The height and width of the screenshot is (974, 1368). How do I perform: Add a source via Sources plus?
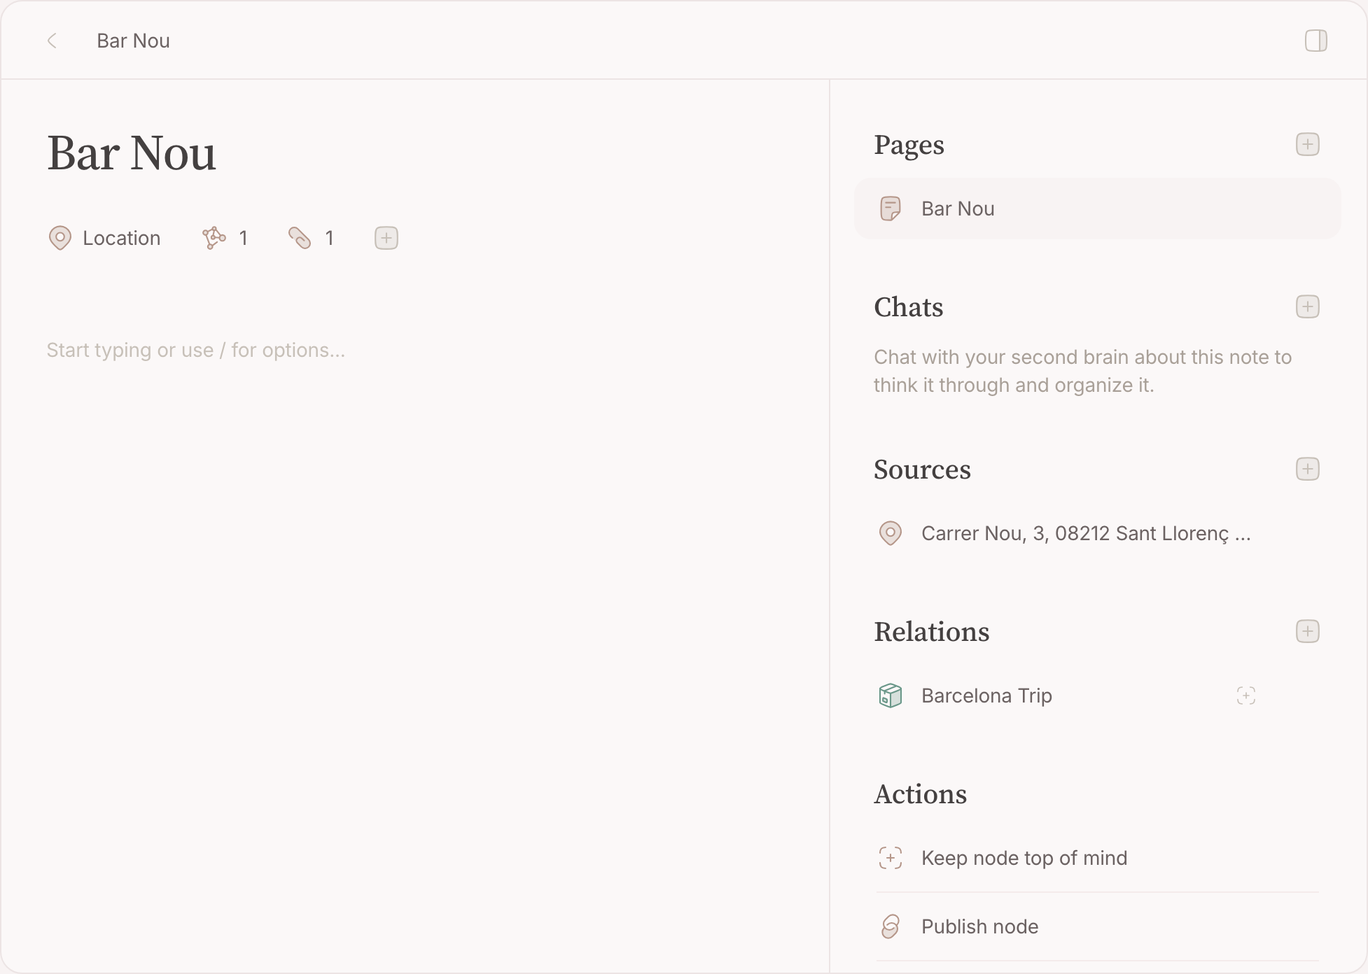tap(1307, 469)
